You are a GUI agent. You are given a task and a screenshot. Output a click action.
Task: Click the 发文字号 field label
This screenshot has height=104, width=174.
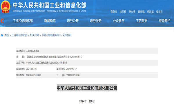[21, 63]
